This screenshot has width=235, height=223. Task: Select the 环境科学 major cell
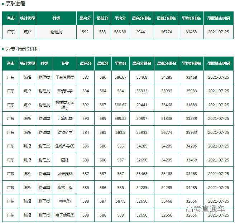pyautogui.click(x=65, y=91)
